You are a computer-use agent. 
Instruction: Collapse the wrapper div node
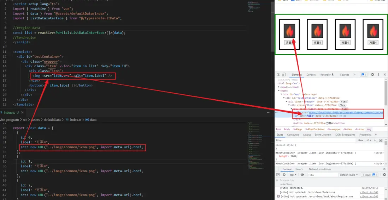point(286,101)
